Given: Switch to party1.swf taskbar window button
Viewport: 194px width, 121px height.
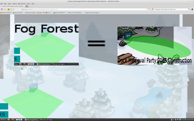Looking at the screenshot, I should click(47, 120).
